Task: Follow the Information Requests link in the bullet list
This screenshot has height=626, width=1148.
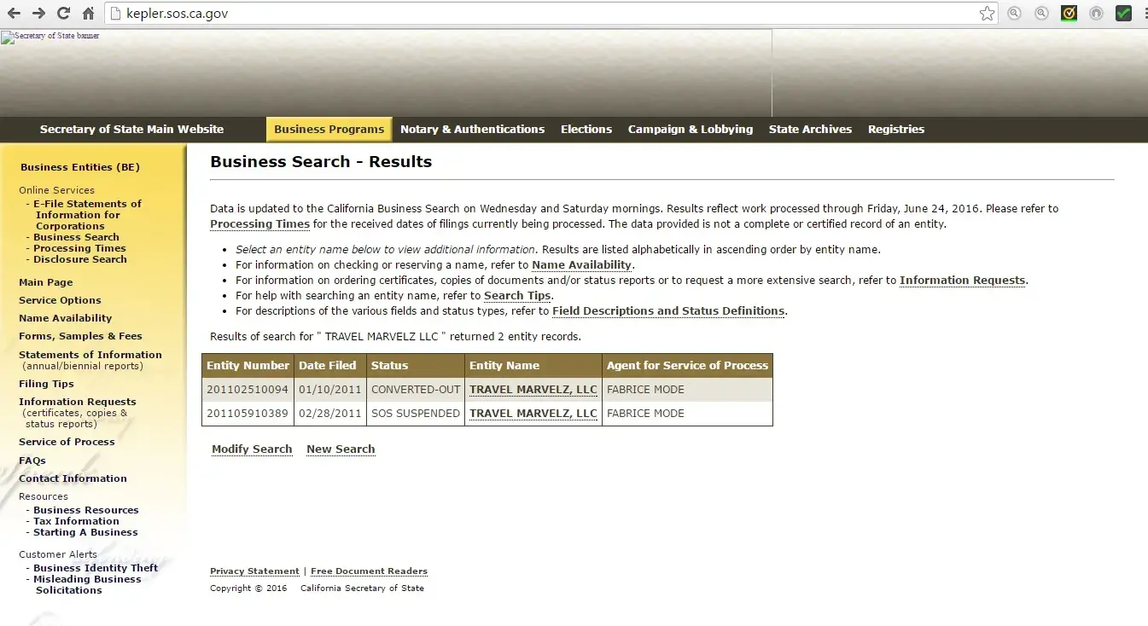Action: (962, 281)
